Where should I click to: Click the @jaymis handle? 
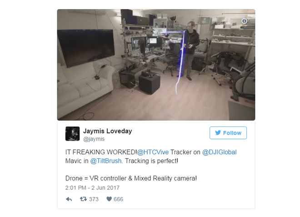[x=94, y=139]
